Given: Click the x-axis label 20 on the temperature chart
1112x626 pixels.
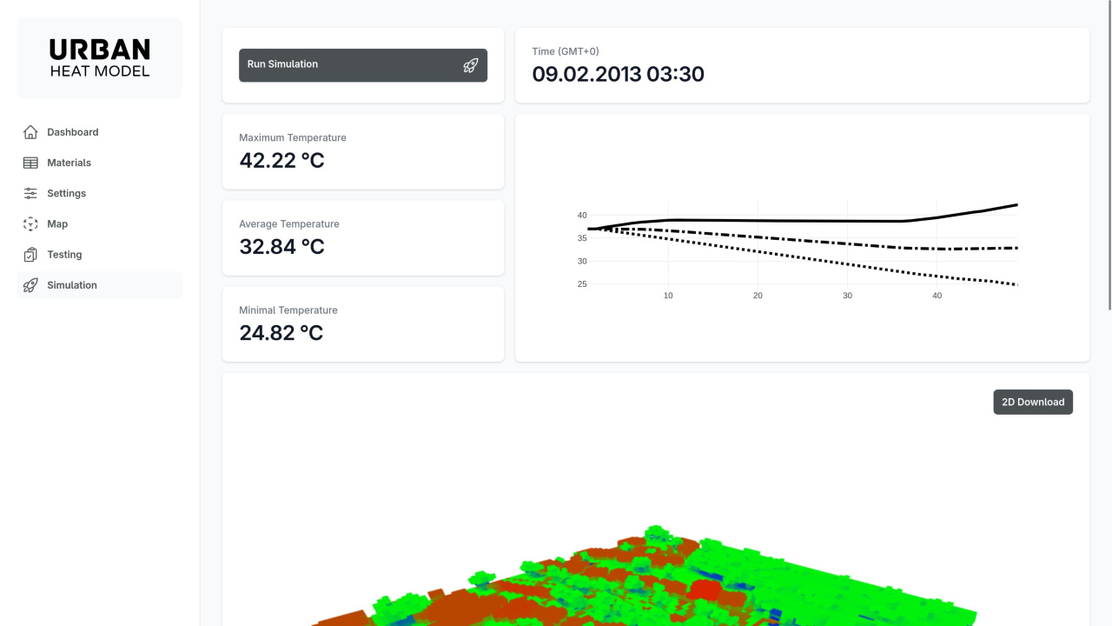Looking at the screenshot, I should (758, 296).
